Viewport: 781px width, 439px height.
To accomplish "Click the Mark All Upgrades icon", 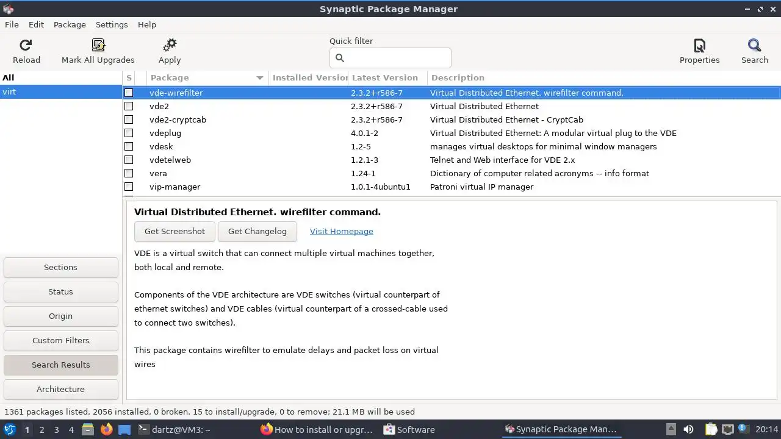I will tap(98, 45).
